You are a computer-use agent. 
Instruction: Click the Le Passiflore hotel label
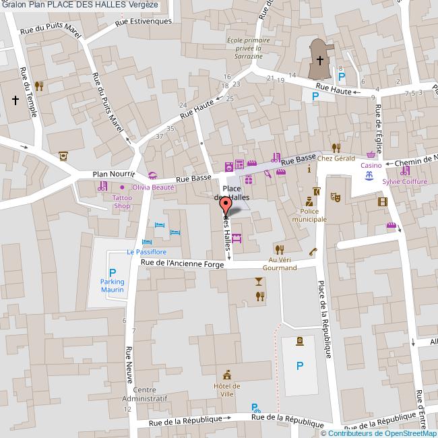pos(147,252)
